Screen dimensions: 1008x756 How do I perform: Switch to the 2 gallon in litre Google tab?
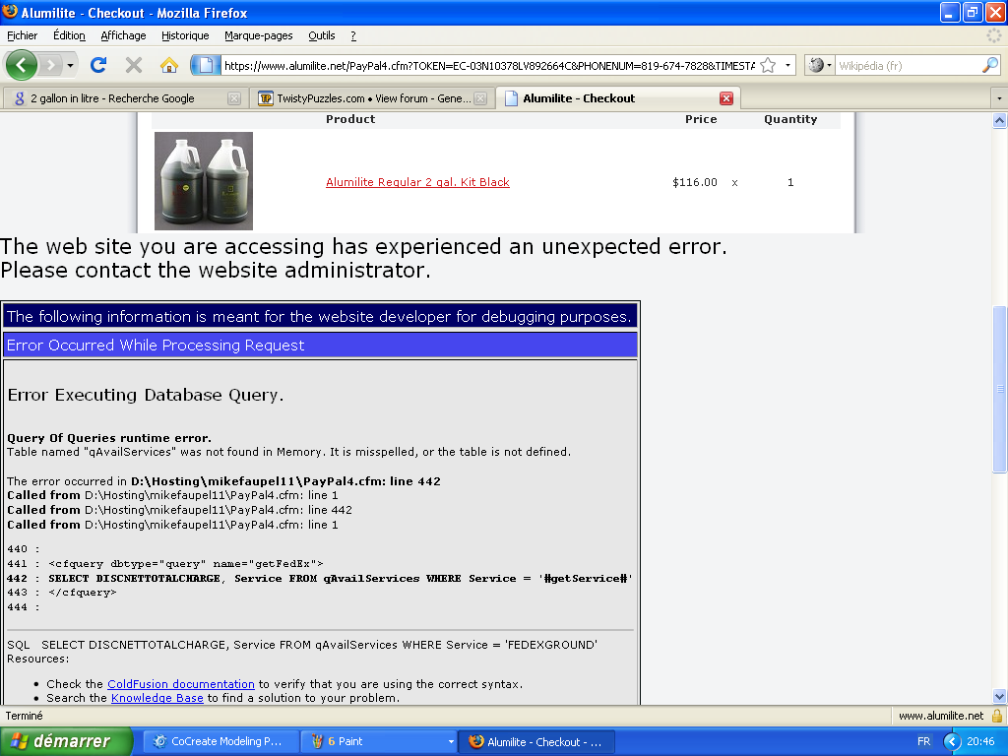[x=125, y=98]
